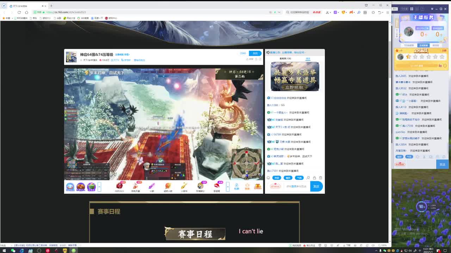Select the 圣诞帽 gift
Viewport: 451px width, 253px height.
[x=217, y=187]
